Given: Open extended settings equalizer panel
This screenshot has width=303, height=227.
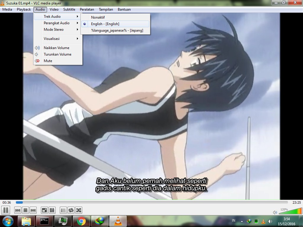Looking at the screenshot, I should [52, 210].
